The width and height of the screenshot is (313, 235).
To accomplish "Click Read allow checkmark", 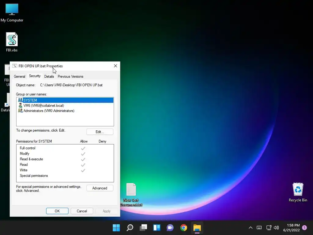I will [83, 165].
